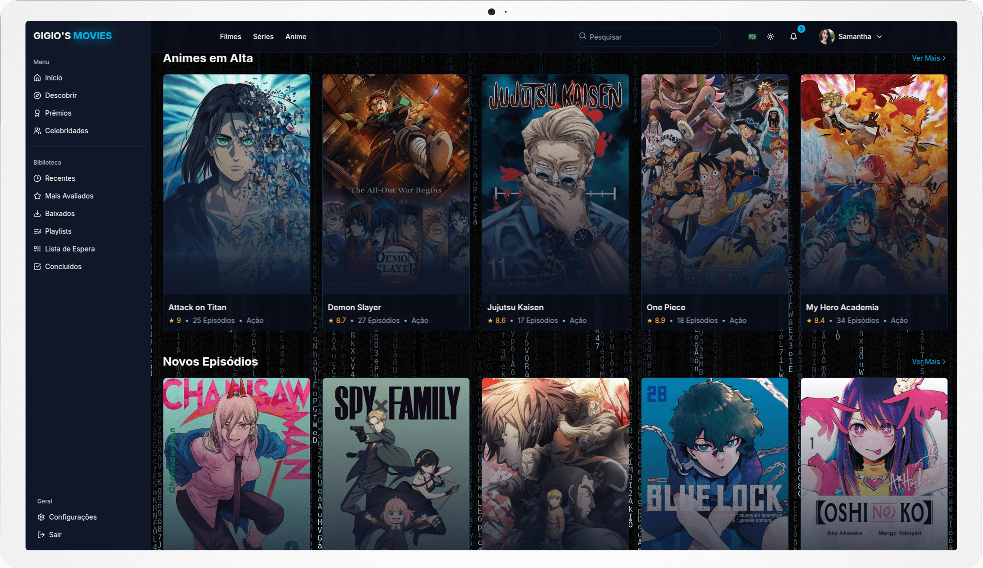The image size is (983, 568).
Task: Toggle the light/dark theme sun icon
Action: coord(770,37)
